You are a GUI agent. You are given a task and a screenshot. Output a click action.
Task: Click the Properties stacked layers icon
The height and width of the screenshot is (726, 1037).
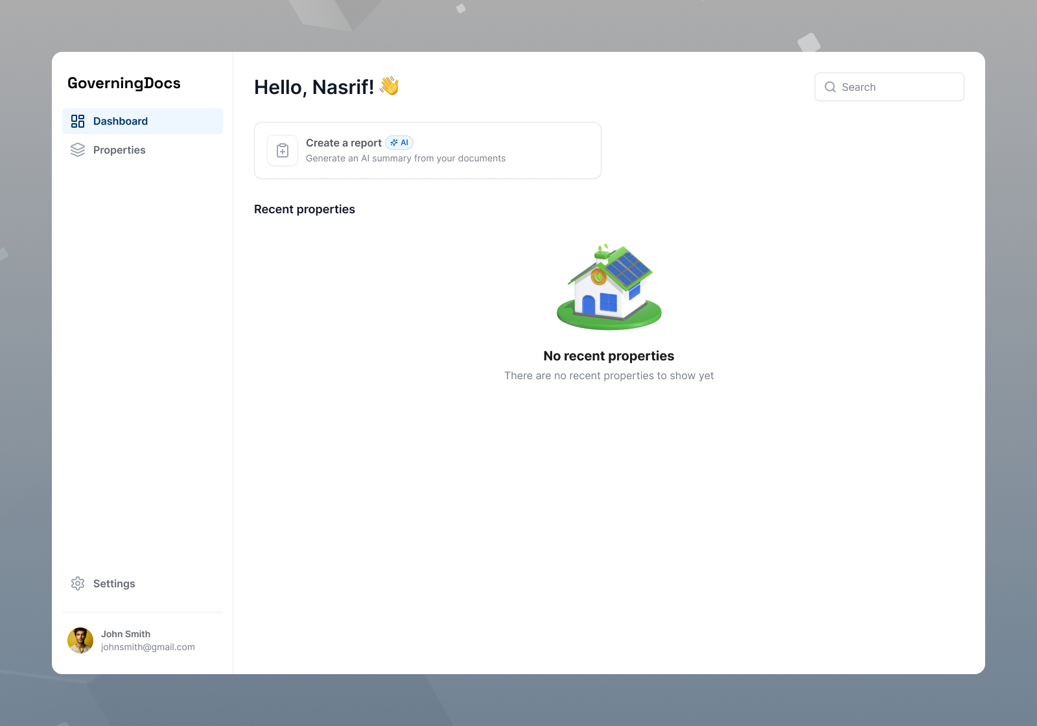[78, 150]
